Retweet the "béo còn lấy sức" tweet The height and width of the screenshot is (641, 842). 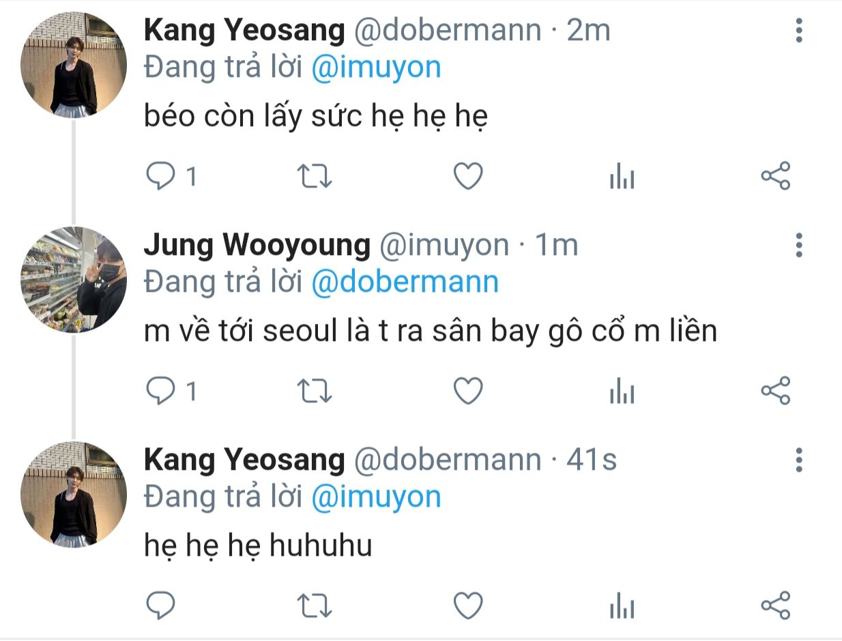316,177
